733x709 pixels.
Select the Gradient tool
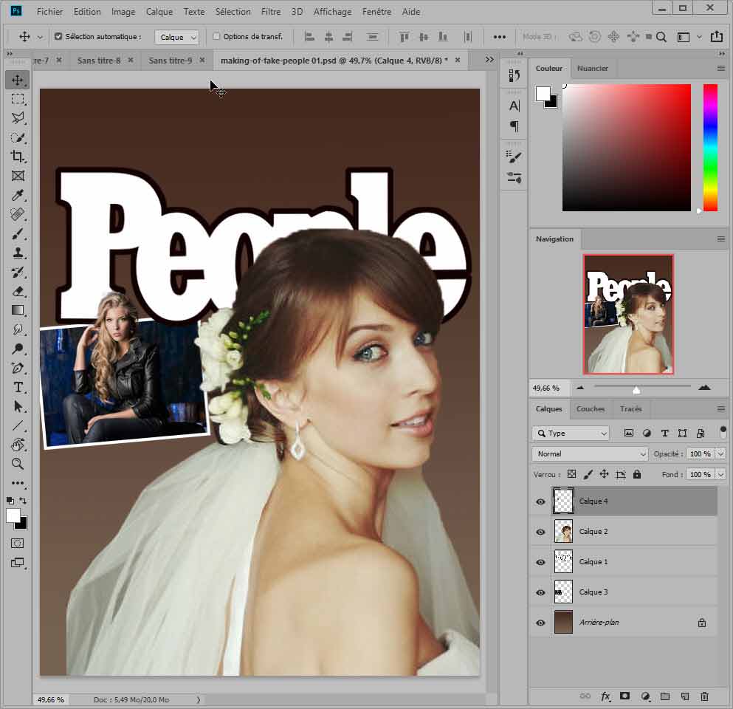pos(17,310)
